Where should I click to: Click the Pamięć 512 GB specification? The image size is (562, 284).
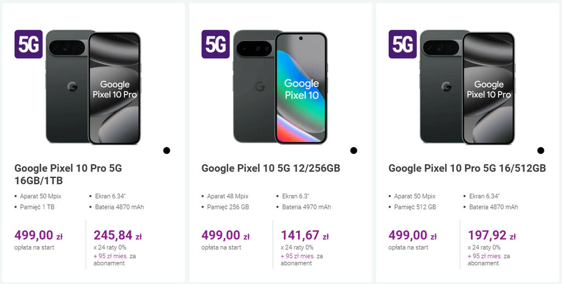pos(414,207)
